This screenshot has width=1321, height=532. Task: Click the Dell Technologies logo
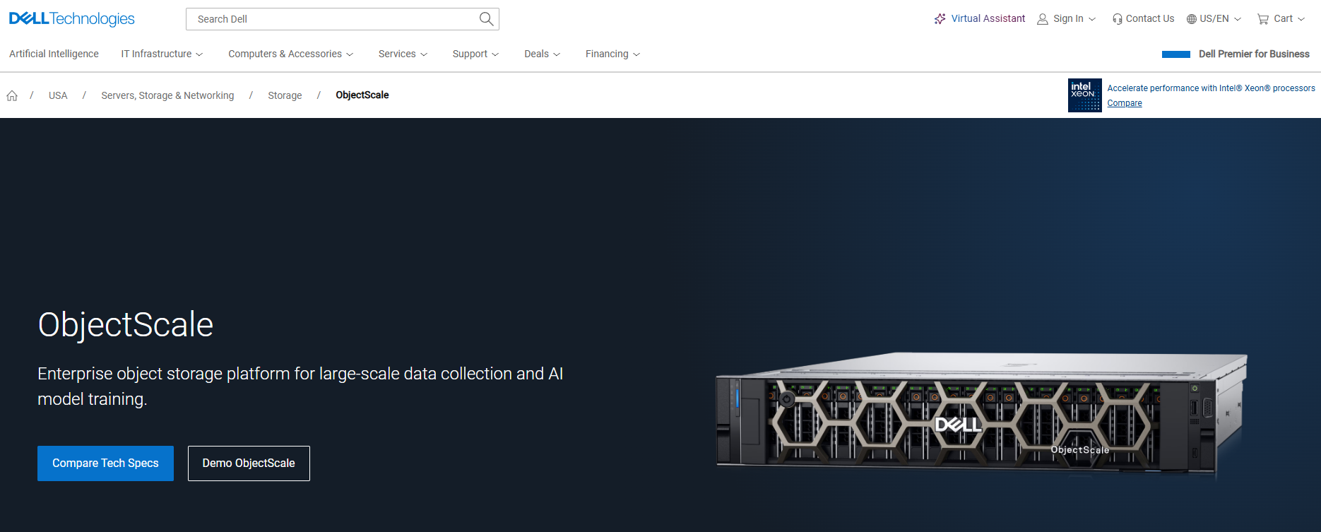click(71, 19)
